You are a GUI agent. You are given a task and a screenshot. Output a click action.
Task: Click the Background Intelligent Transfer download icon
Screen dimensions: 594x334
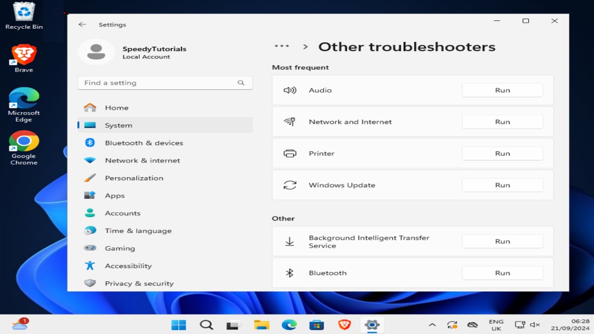[x=290, y=242]
